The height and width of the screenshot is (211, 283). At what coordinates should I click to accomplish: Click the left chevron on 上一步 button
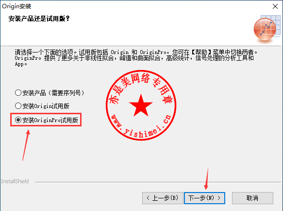point(148,198)
